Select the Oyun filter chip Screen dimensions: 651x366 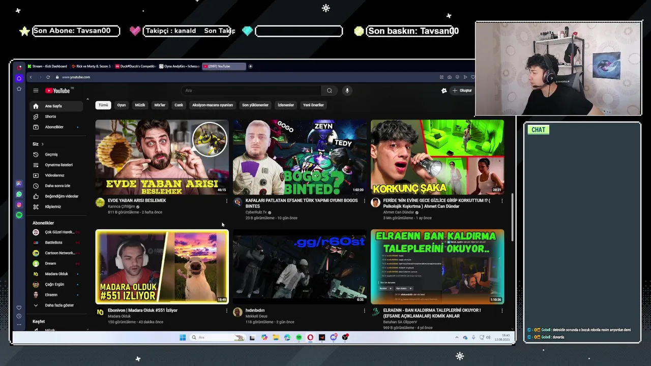tap(122, 105)
